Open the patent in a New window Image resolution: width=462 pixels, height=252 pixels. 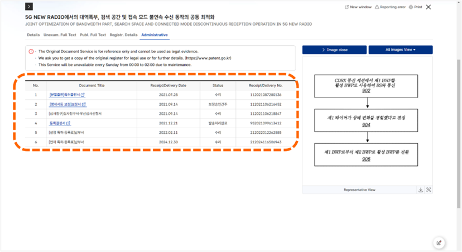(x=358, y=7)
